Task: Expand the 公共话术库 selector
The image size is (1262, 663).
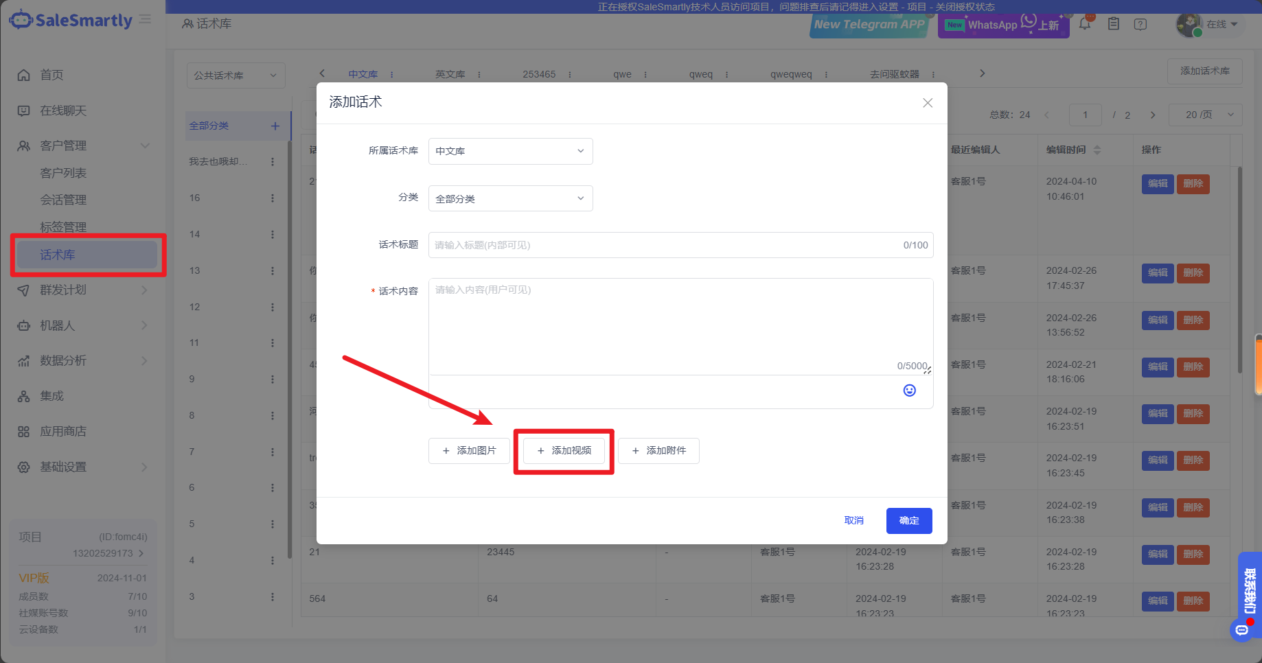Action: click(x=236, y=75)
